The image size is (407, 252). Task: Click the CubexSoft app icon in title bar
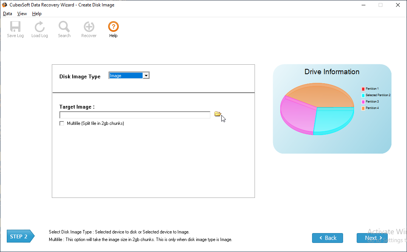[x=5, y=5]
